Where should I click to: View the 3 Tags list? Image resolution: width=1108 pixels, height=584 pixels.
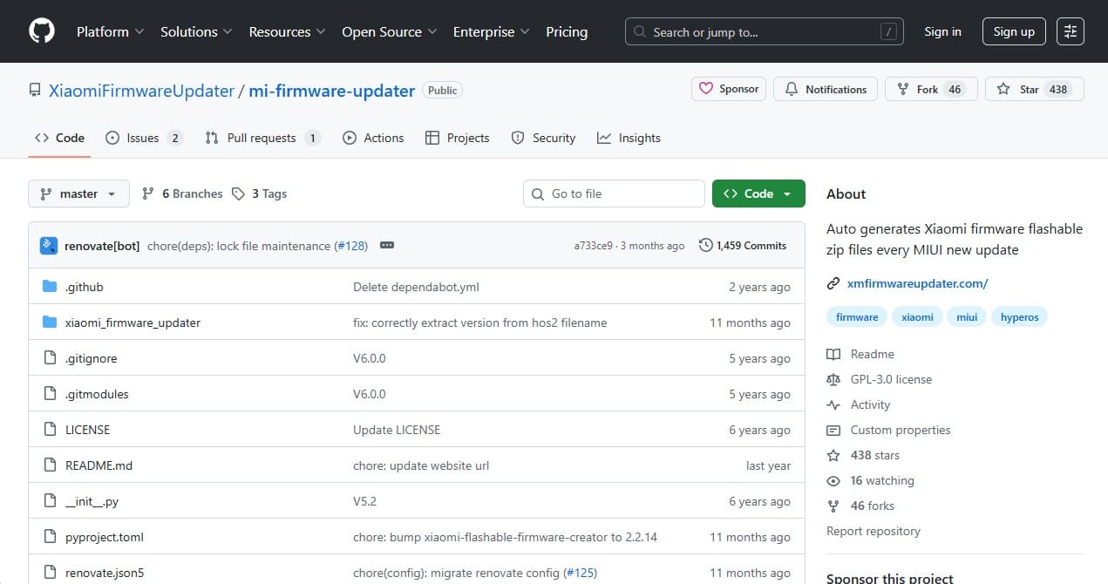260,194
